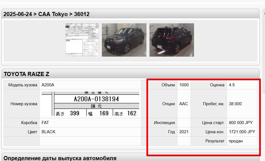This screenshot has height=161, width=265.
Task: Click the Объем label
Action: coord(168,85)
